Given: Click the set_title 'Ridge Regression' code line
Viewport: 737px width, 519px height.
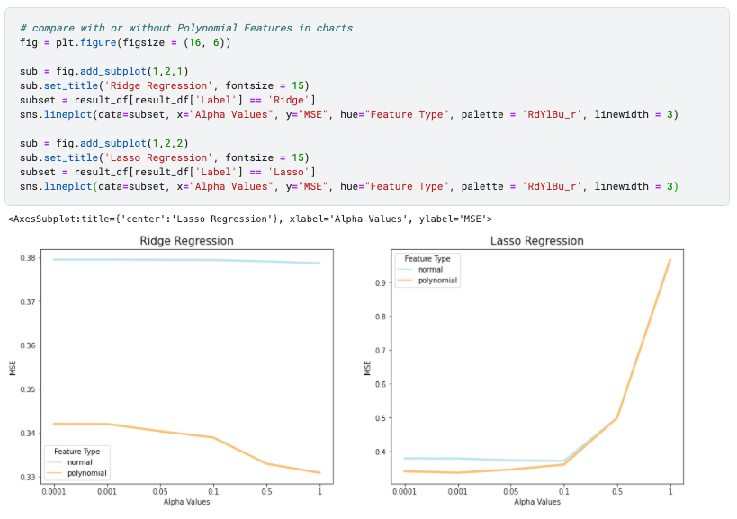Looking at the screenshot, I should click(165, 86).
